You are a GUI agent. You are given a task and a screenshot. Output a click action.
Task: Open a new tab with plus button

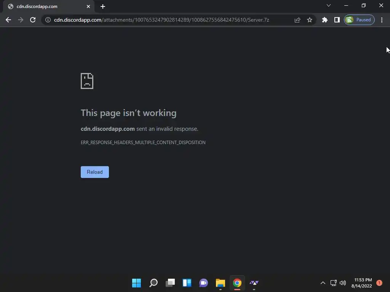coord(103,6)
